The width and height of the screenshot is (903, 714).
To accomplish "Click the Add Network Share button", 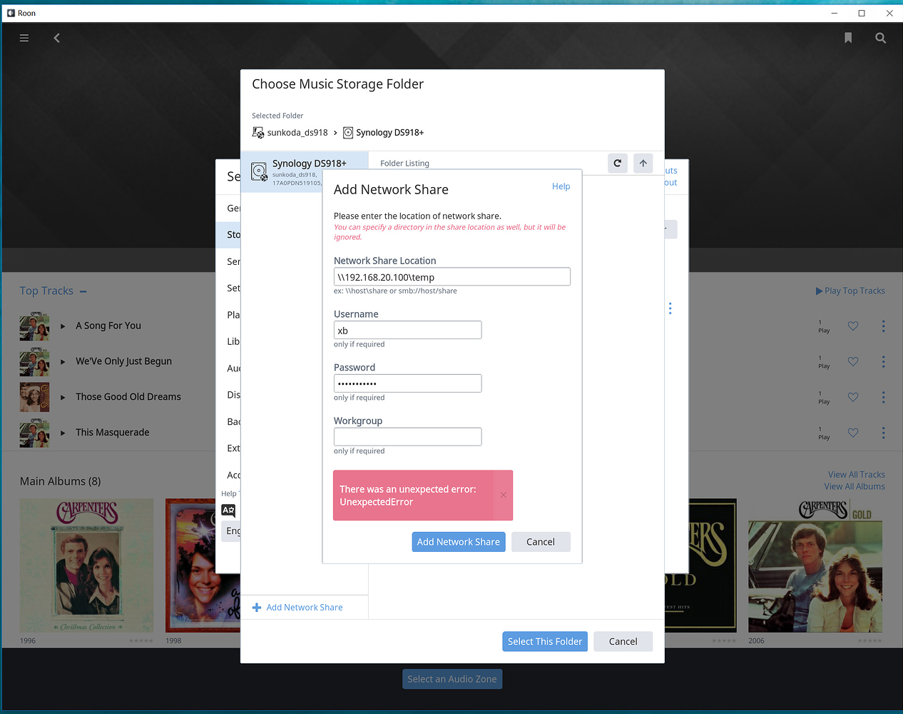I will click(x=458, y=542).
